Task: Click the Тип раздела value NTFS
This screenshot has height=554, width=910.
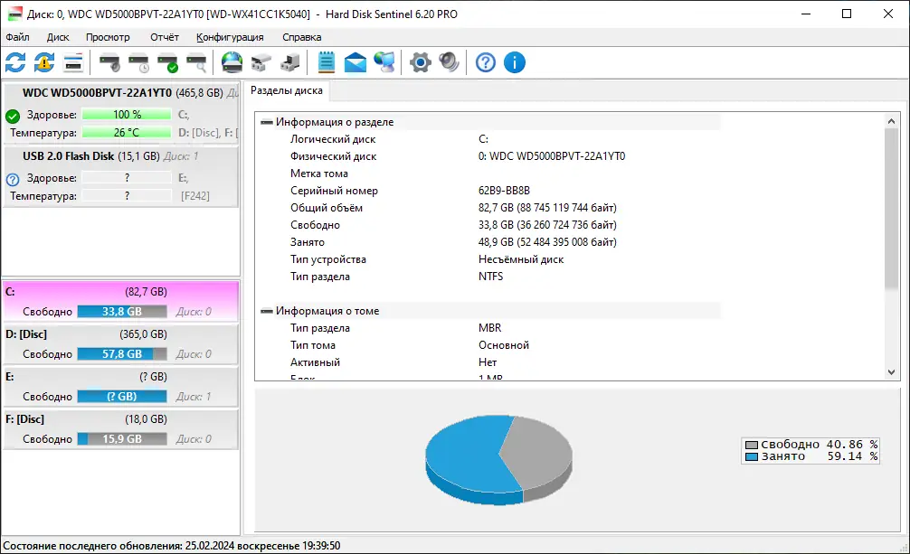Action: click(490, 277)
